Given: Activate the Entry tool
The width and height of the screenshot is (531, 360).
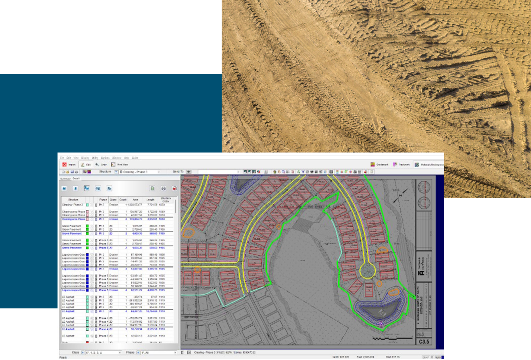Looking at the screenshot, I should point(101,164).
